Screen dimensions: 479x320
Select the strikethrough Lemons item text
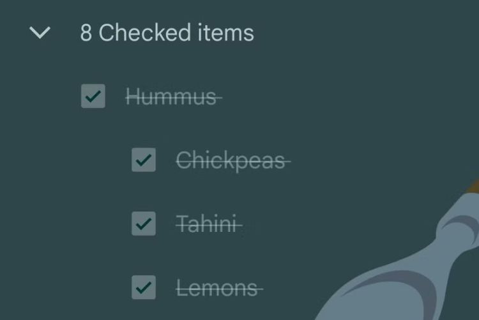pyautogui.click(x=217, y=288)
